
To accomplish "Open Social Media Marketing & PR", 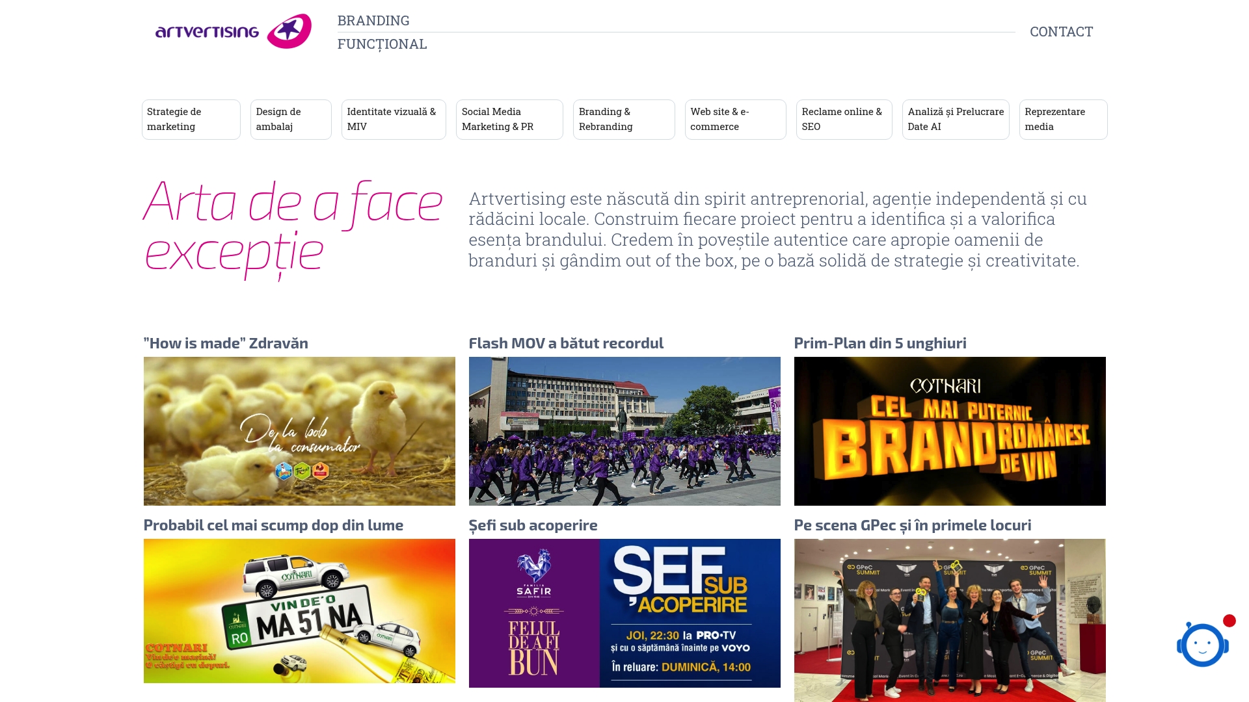I will coord(509,120).
